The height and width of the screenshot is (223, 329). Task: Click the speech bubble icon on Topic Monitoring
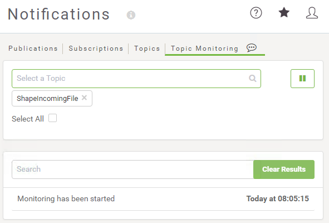click(x=252, y=48)
